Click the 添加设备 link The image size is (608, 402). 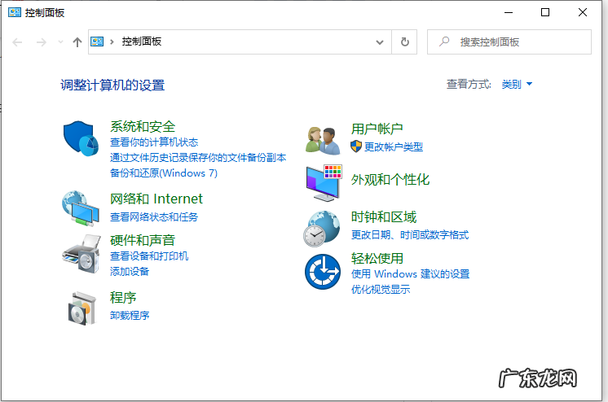pos(130,272)
